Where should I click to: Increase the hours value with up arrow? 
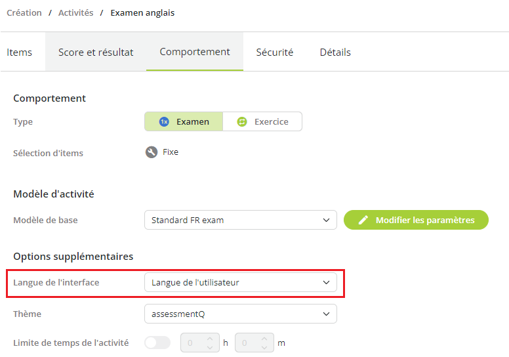coord(210,339)
